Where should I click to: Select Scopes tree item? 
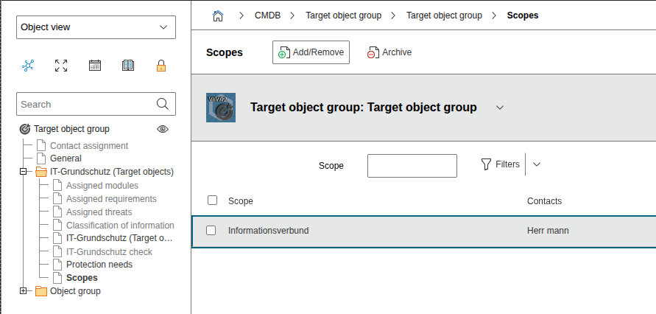[82, 278]
